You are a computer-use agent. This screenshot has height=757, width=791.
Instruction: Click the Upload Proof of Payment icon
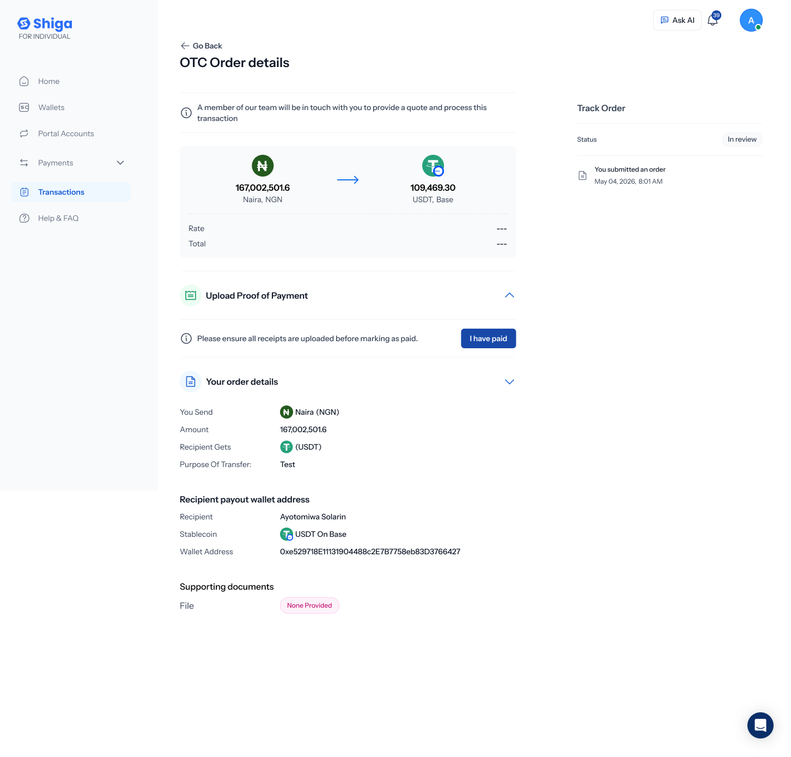pyautogui.click(x=191, y=295)
